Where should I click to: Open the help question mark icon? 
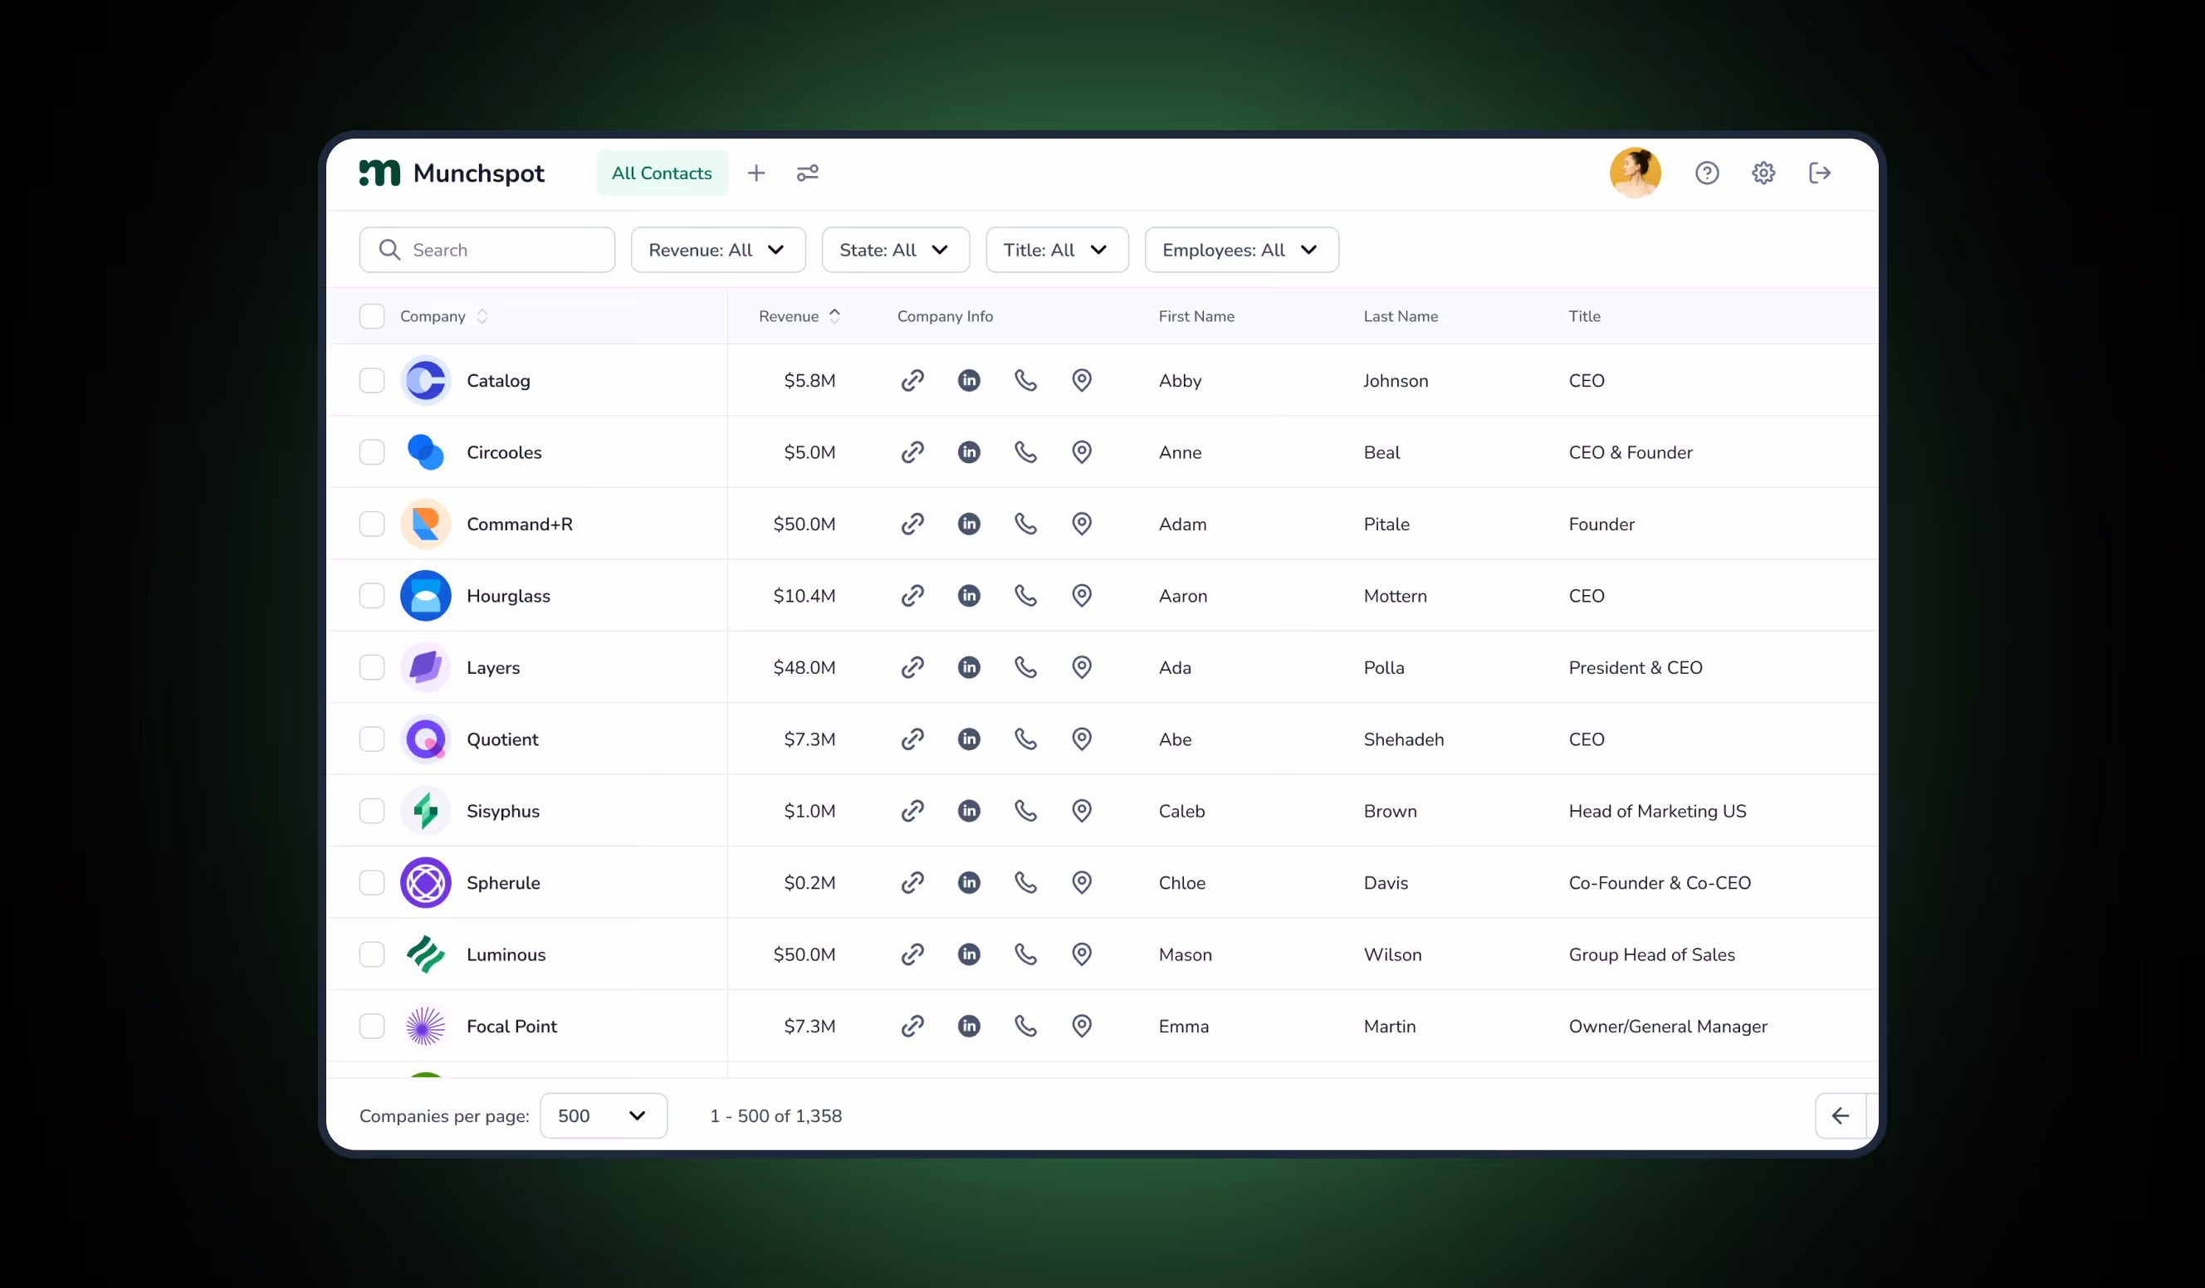pos(1706,173)
